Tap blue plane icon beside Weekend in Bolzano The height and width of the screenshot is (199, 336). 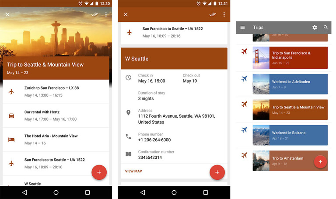244,129
